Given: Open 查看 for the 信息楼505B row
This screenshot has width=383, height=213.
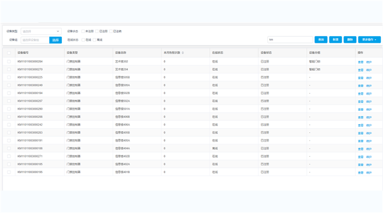Looking at the screenshot, I should tap(361, 78).
